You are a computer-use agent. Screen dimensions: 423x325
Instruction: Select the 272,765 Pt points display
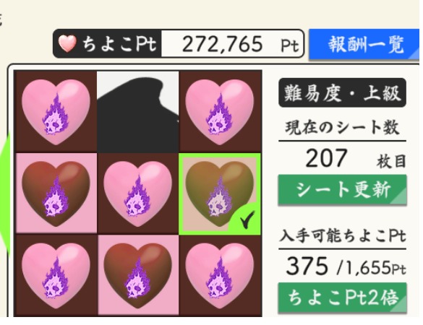tap(233, 43)
